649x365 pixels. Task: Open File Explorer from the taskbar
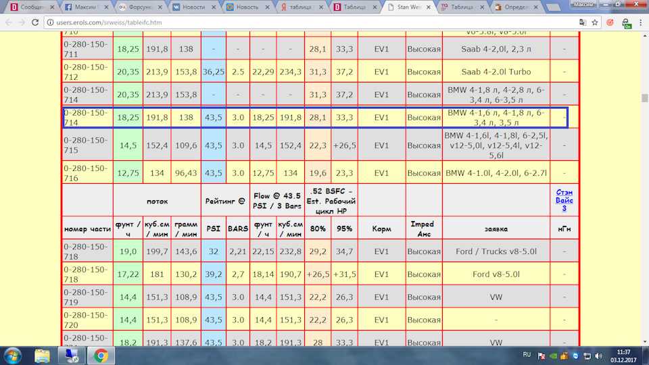(x=42, y=356)
